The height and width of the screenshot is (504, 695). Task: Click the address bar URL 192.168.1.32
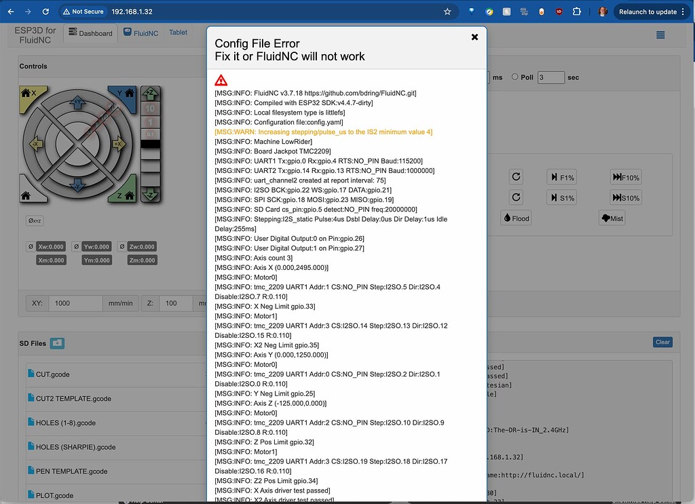(x=132, y=12)
